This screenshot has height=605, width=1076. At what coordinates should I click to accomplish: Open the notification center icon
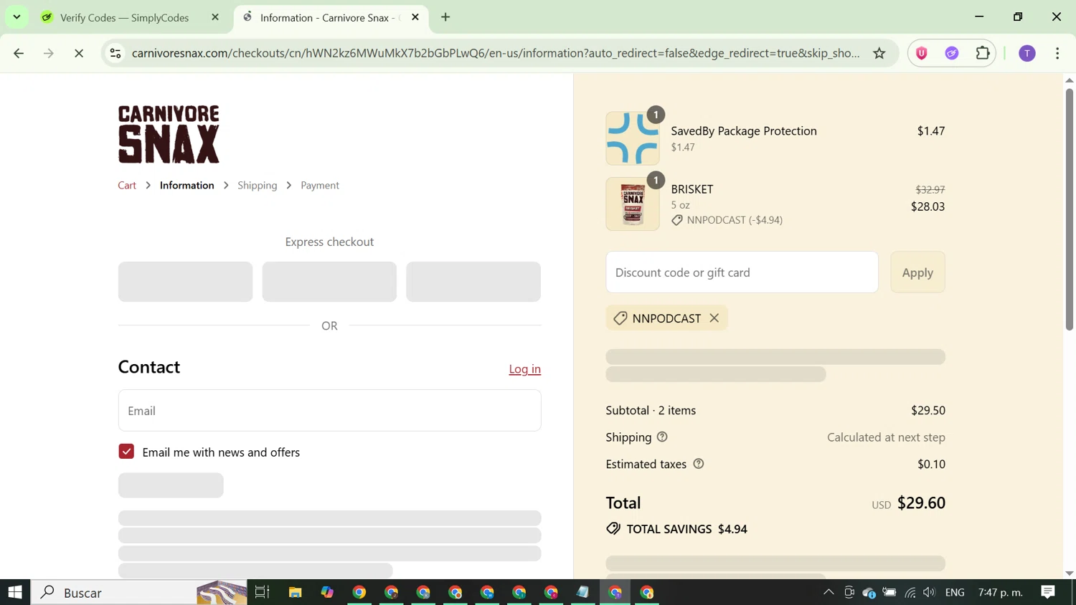[x=1048, y=592]
